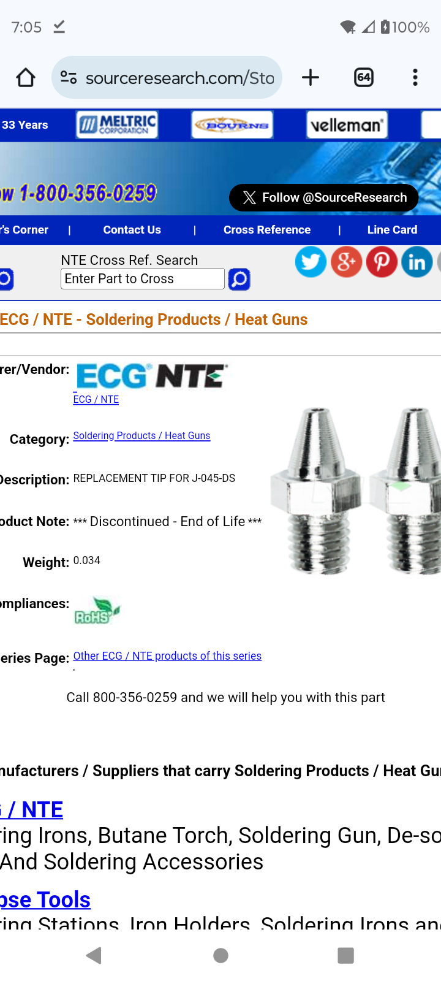441x981 pixels.
Task: Select Contact Us in the navigation bar
Action: point(132,230)
